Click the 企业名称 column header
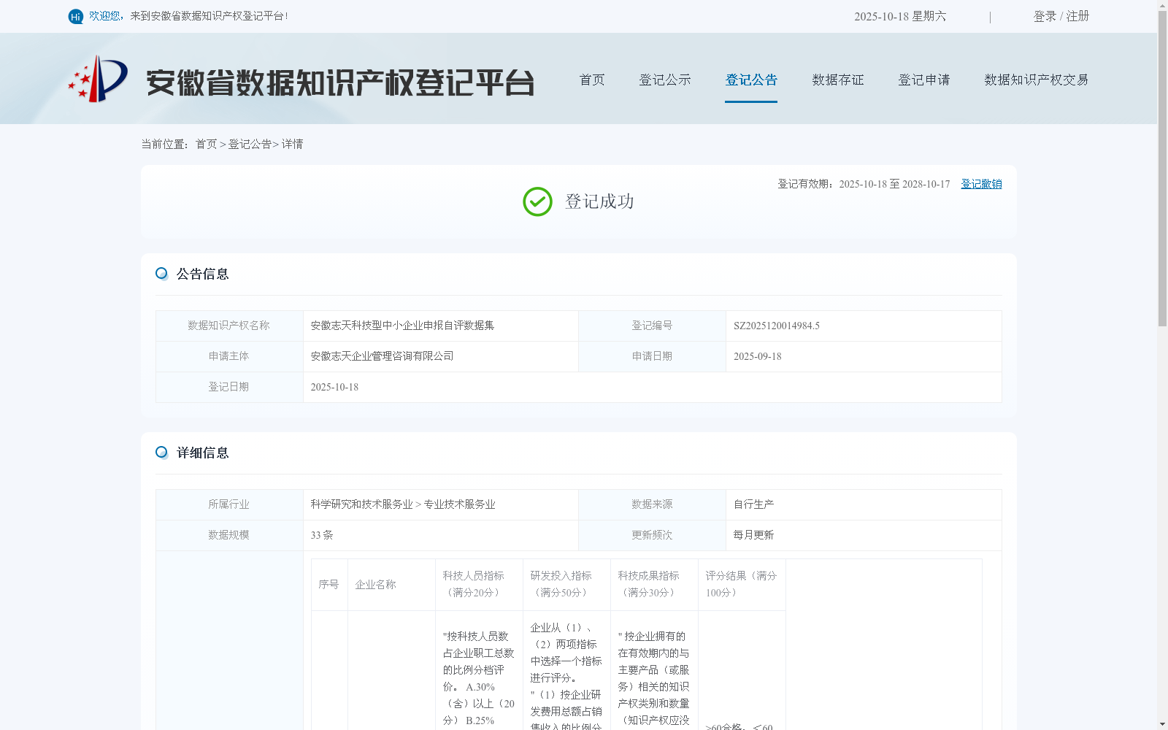 pyautogui.click(x=391, y=585)
